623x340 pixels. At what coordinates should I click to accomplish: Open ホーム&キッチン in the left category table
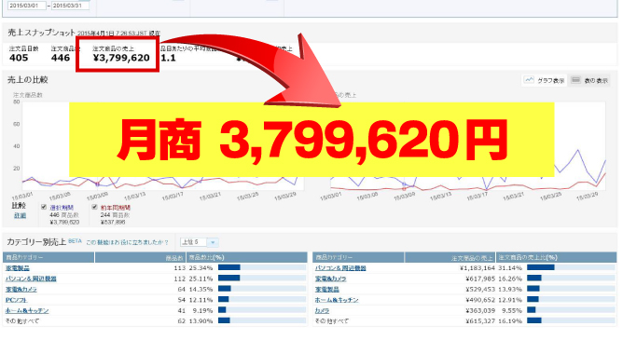[x=27, y=310]
